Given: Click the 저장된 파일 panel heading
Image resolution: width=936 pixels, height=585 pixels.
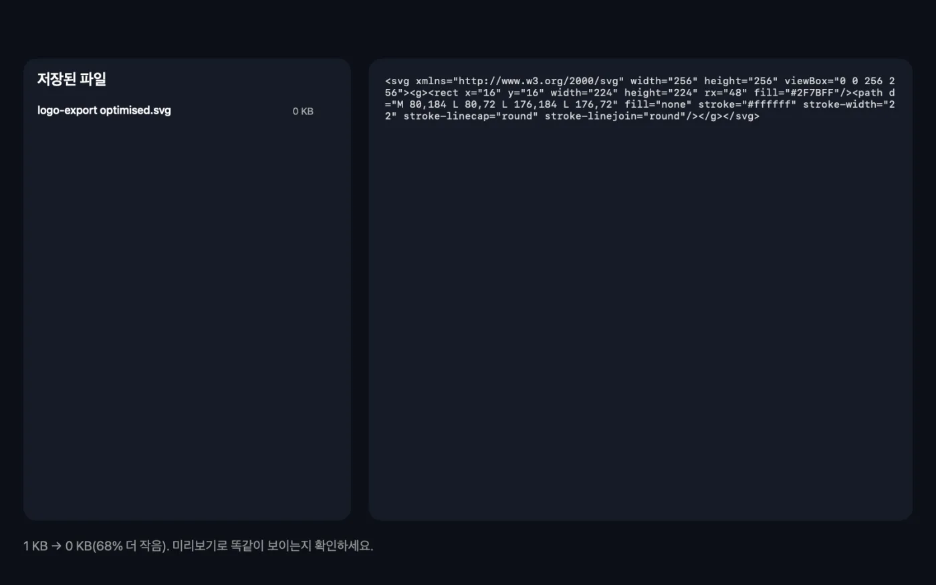Looking at the screenshot, I should [x=72, y=80].
